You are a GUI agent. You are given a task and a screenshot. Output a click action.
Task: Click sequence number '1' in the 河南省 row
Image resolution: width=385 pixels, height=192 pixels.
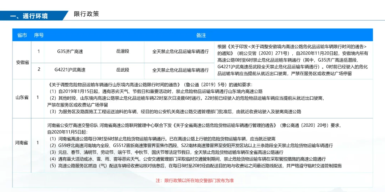37,142
